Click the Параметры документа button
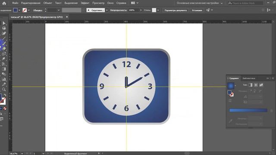 (x=176, y=10)
